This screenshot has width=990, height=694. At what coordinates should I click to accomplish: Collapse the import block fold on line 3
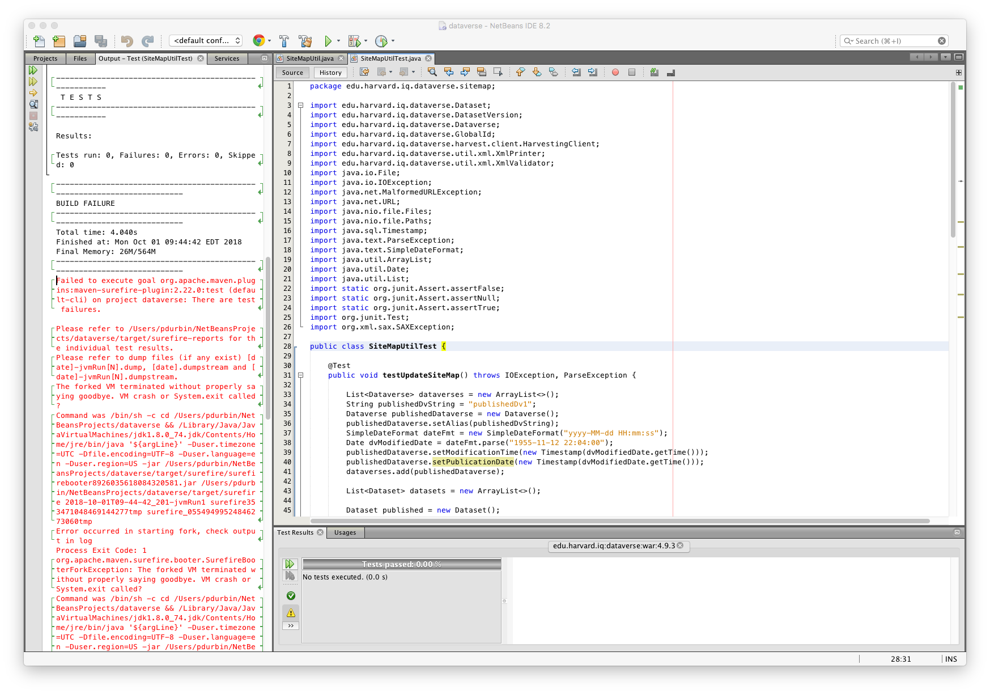[x=300, y=105]
